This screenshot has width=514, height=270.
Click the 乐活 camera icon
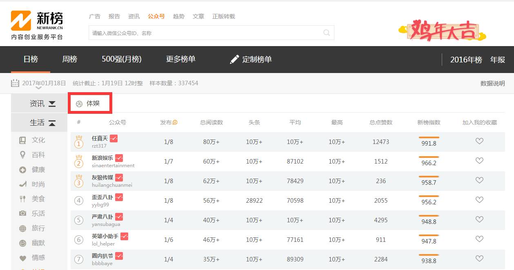point(23,213)
